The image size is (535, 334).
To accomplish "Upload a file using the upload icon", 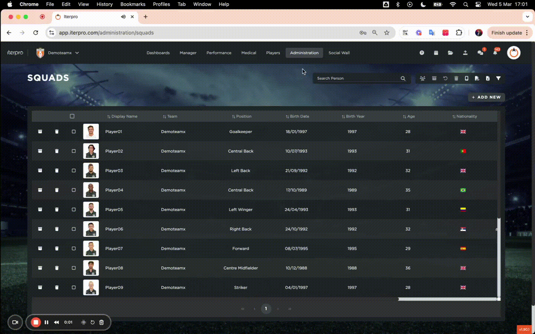I will [x=466, y=53].
